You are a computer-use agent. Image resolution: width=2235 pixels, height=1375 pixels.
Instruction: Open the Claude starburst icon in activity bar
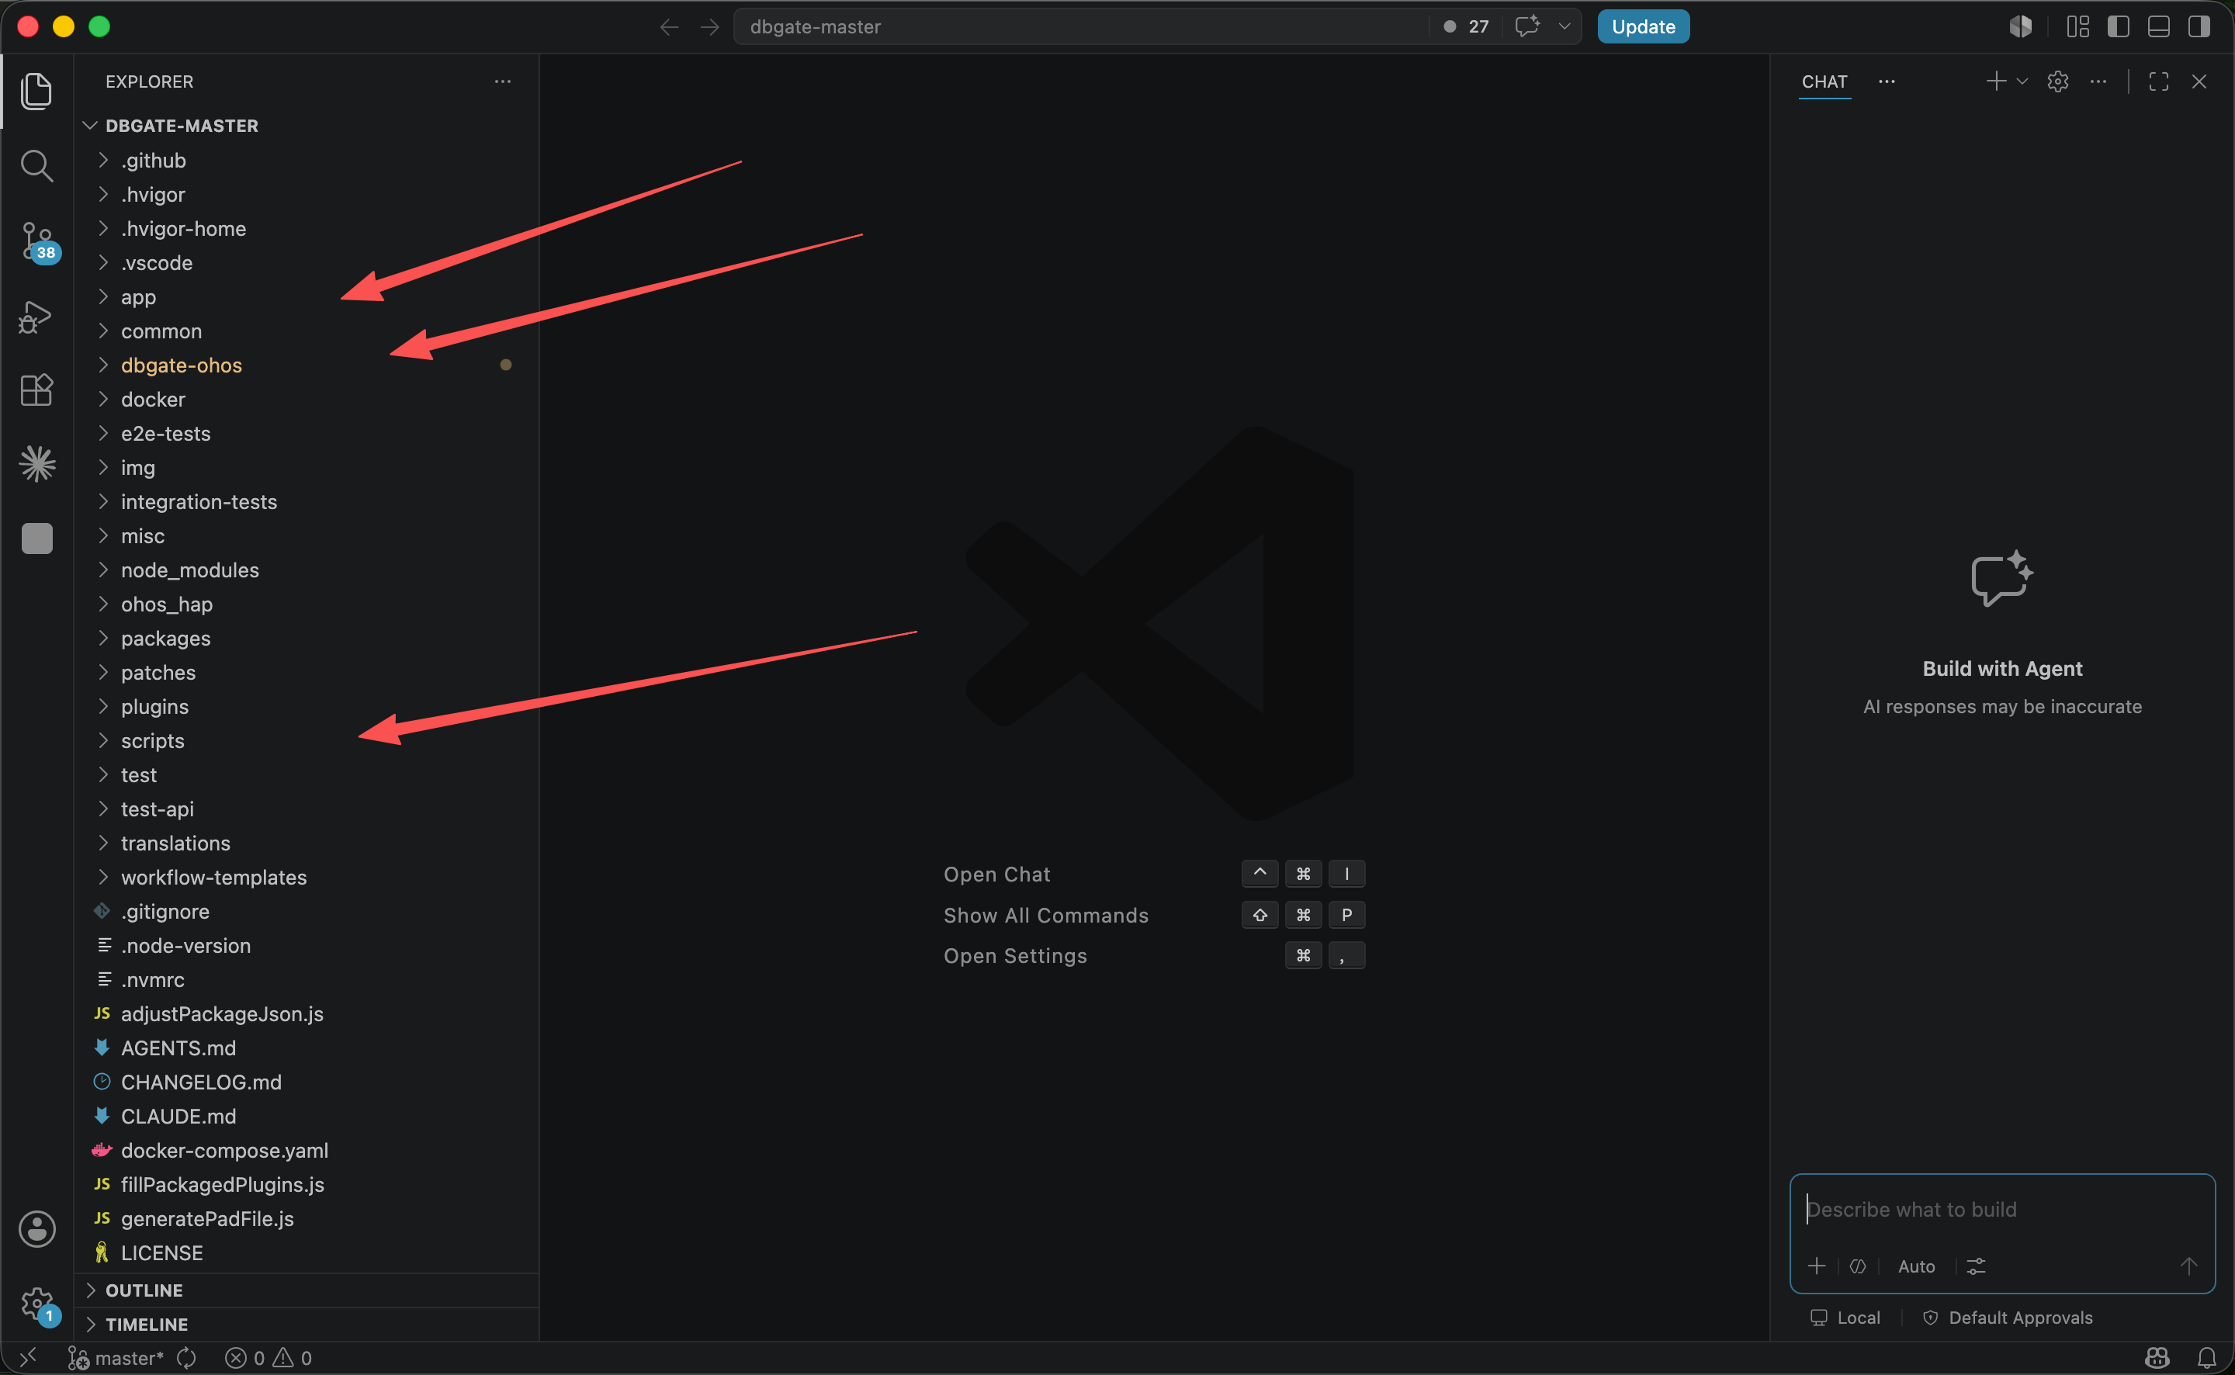click(x=36, y=464)
